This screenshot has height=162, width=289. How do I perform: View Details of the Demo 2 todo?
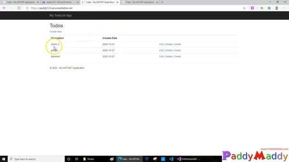point(168,44)
